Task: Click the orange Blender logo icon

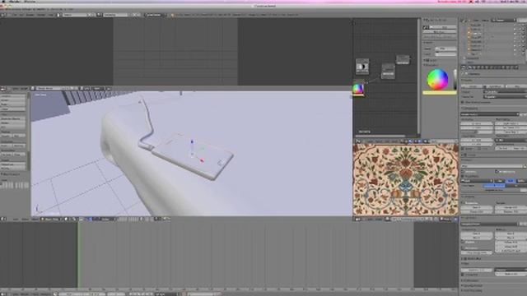Action: pos(173,15)
